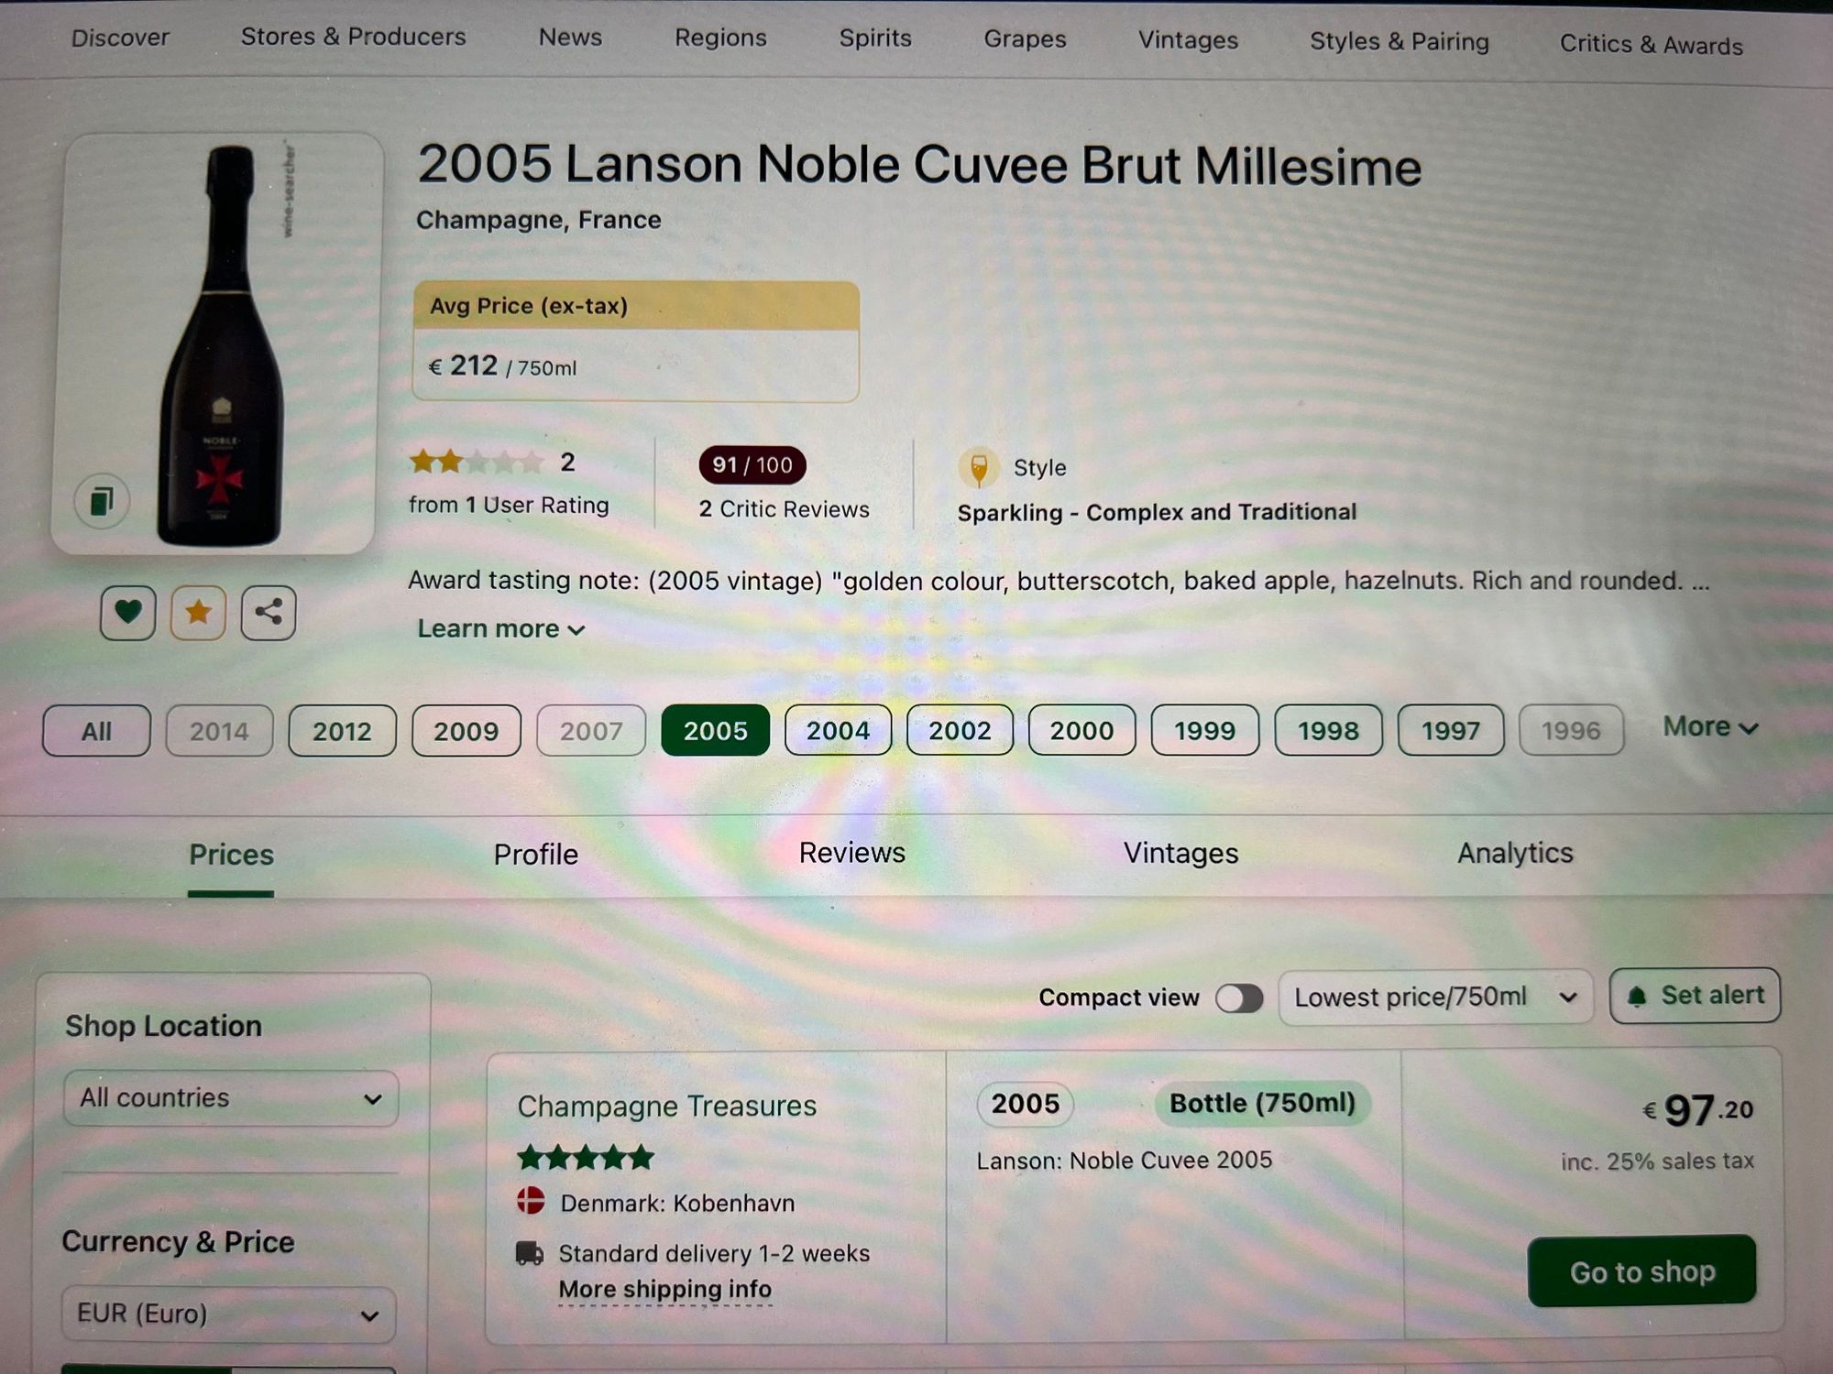Click the delivery truck shipping icon
Viewport: 1833px width, 1374px height.
(530, 1252)
